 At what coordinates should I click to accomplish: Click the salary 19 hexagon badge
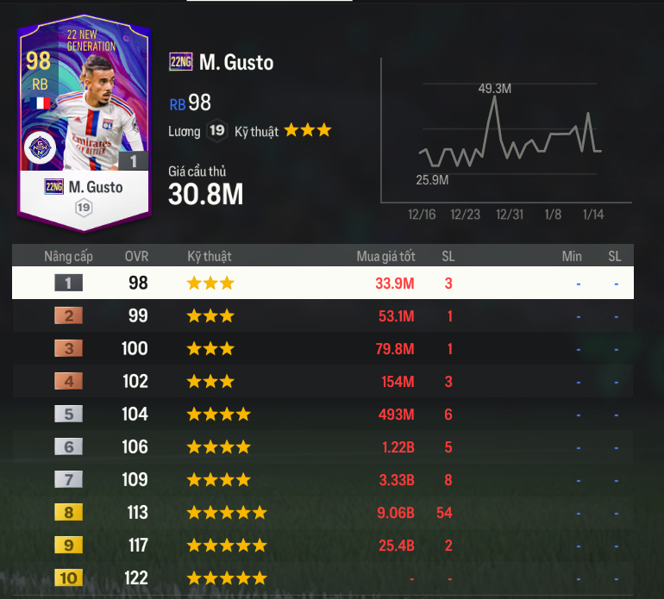coord(216,130)
